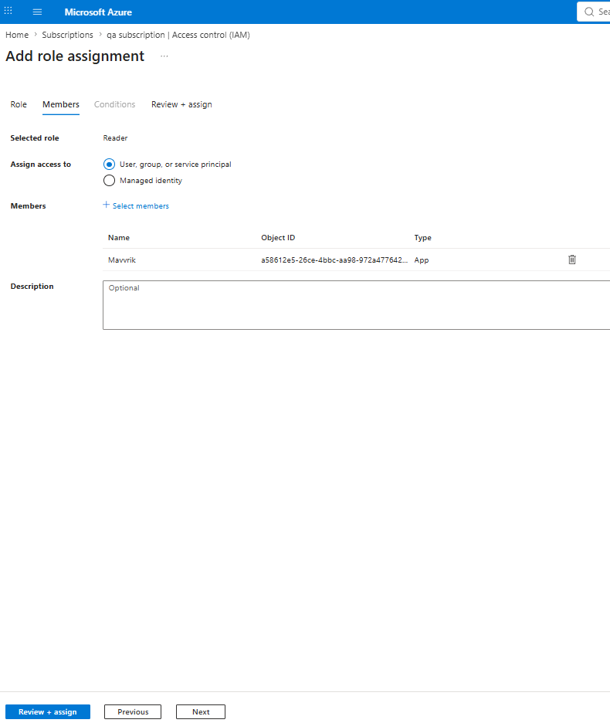Viewport: 610px width, 723px height.
Task: Open the ellipsis more options menu
Action: click(164, 56)
